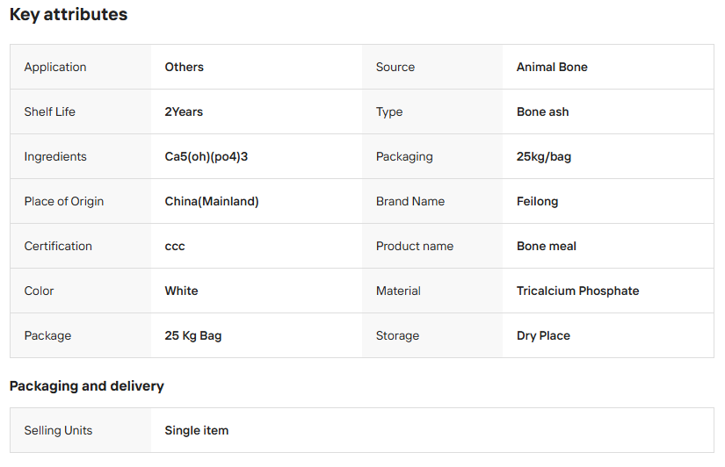Select the China(Mainland) origin value

tap(211, 201)
